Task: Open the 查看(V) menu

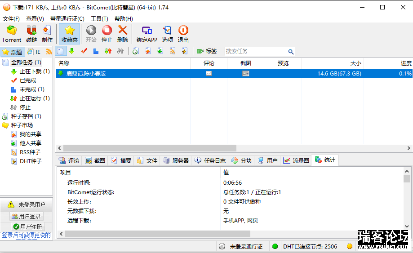Action: [35, 19]
